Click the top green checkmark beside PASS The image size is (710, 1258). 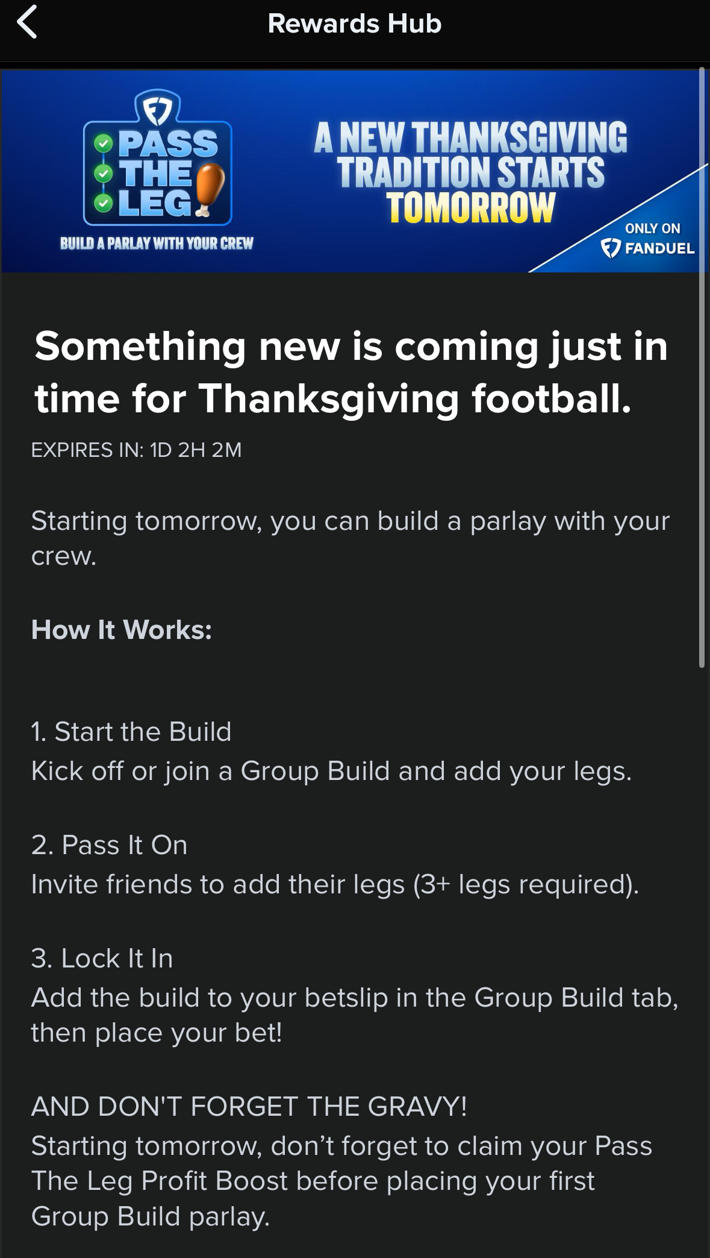(x=103, y=143)
